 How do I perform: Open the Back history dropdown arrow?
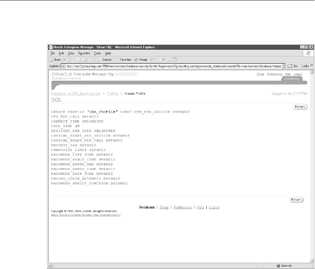pos(64,60)
